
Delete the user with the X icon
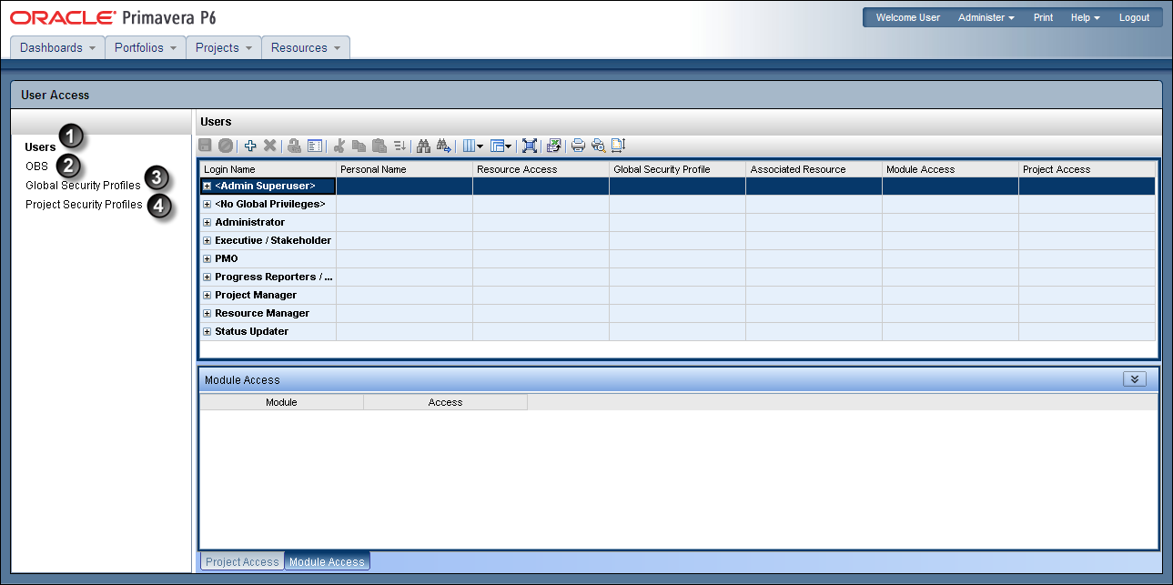coord(269,146)
